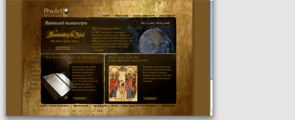Image resolution: width=295 pixels, height=120 pixels.
Task: Click The Saint John's Bible heading
Action: 107,29
